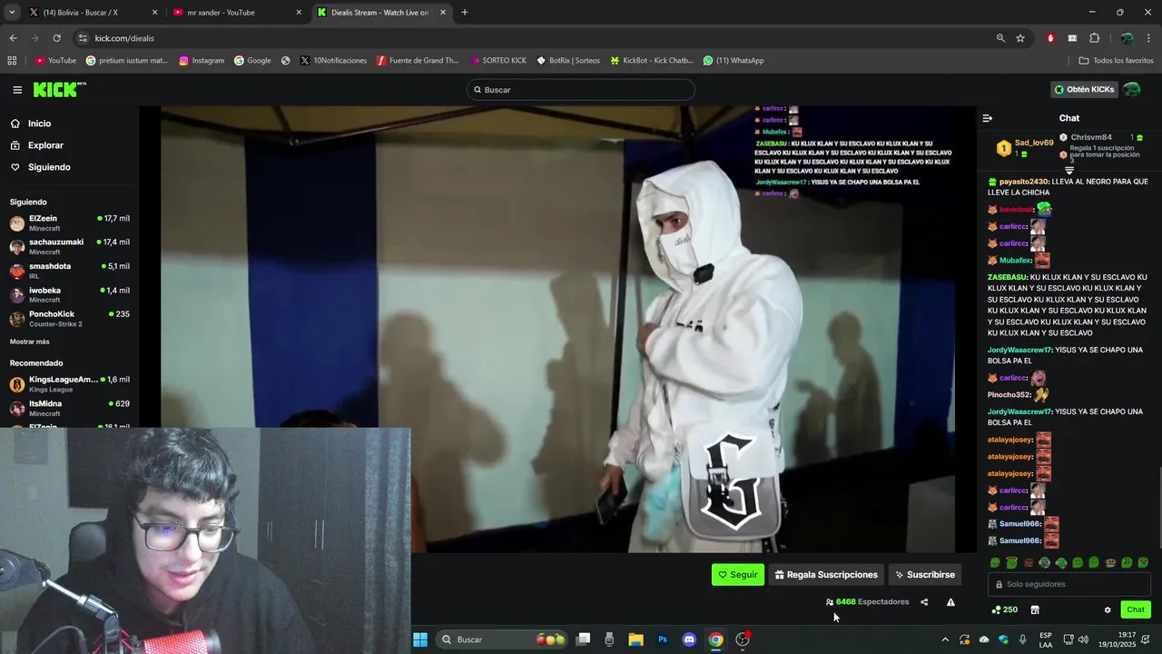This screenshot has width=1162, height=654.
Task: Open Siguiendo in the Kick sidebar
Action: pos(49,167)
